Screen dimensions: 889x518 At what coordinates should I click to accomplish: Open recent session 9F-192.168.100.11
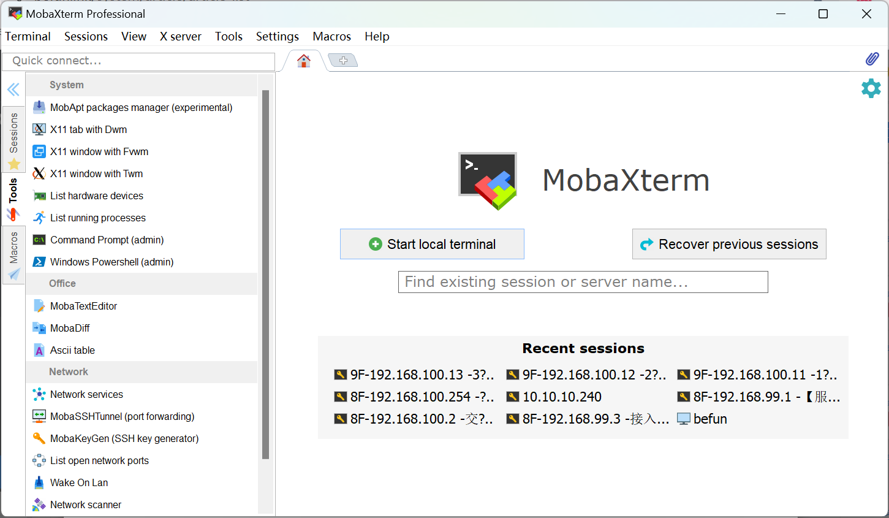757,375
